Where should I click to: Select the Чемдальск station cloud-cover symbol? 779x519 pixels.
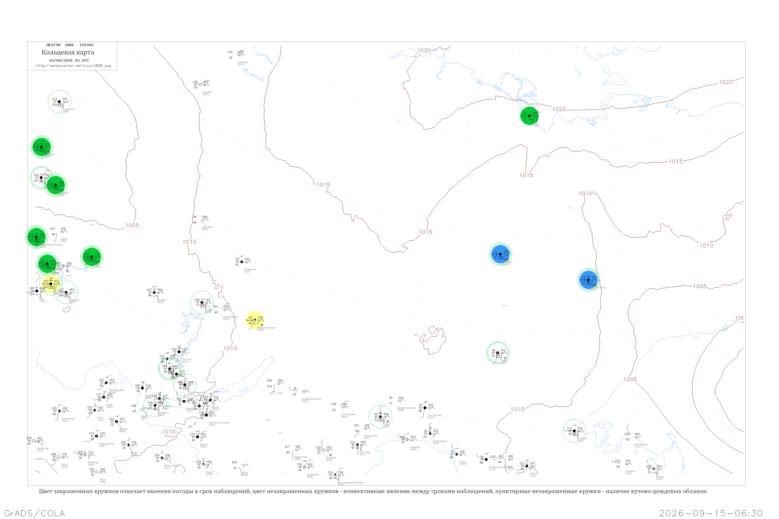(241, 262)
